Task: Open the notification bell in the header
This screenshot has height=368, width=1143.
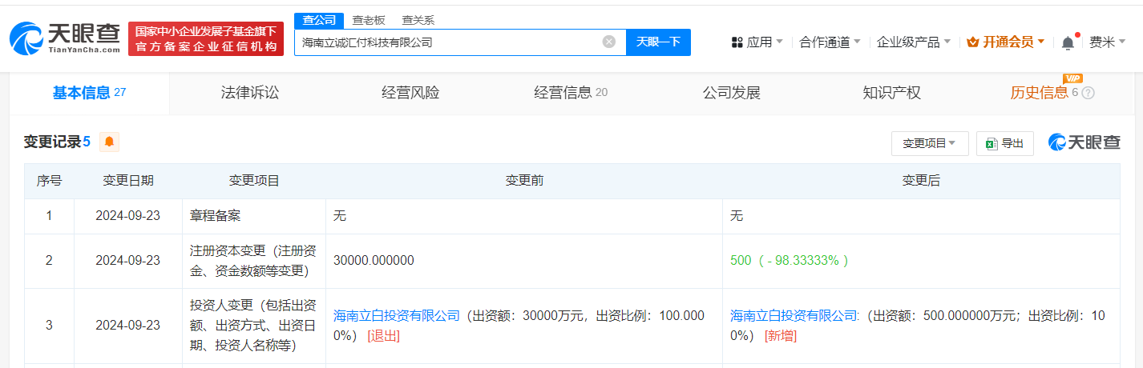Action: pos(1068,42)
